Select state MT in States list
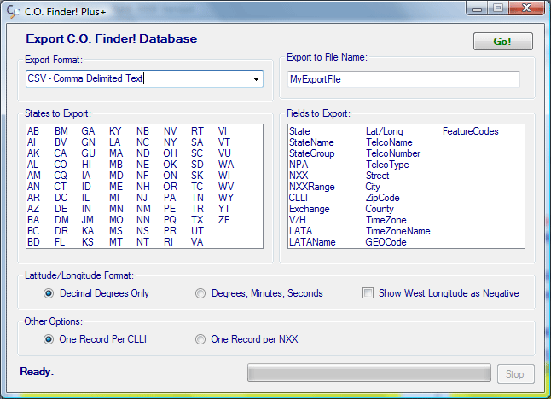The image size is (551, 399). [116, 242]
